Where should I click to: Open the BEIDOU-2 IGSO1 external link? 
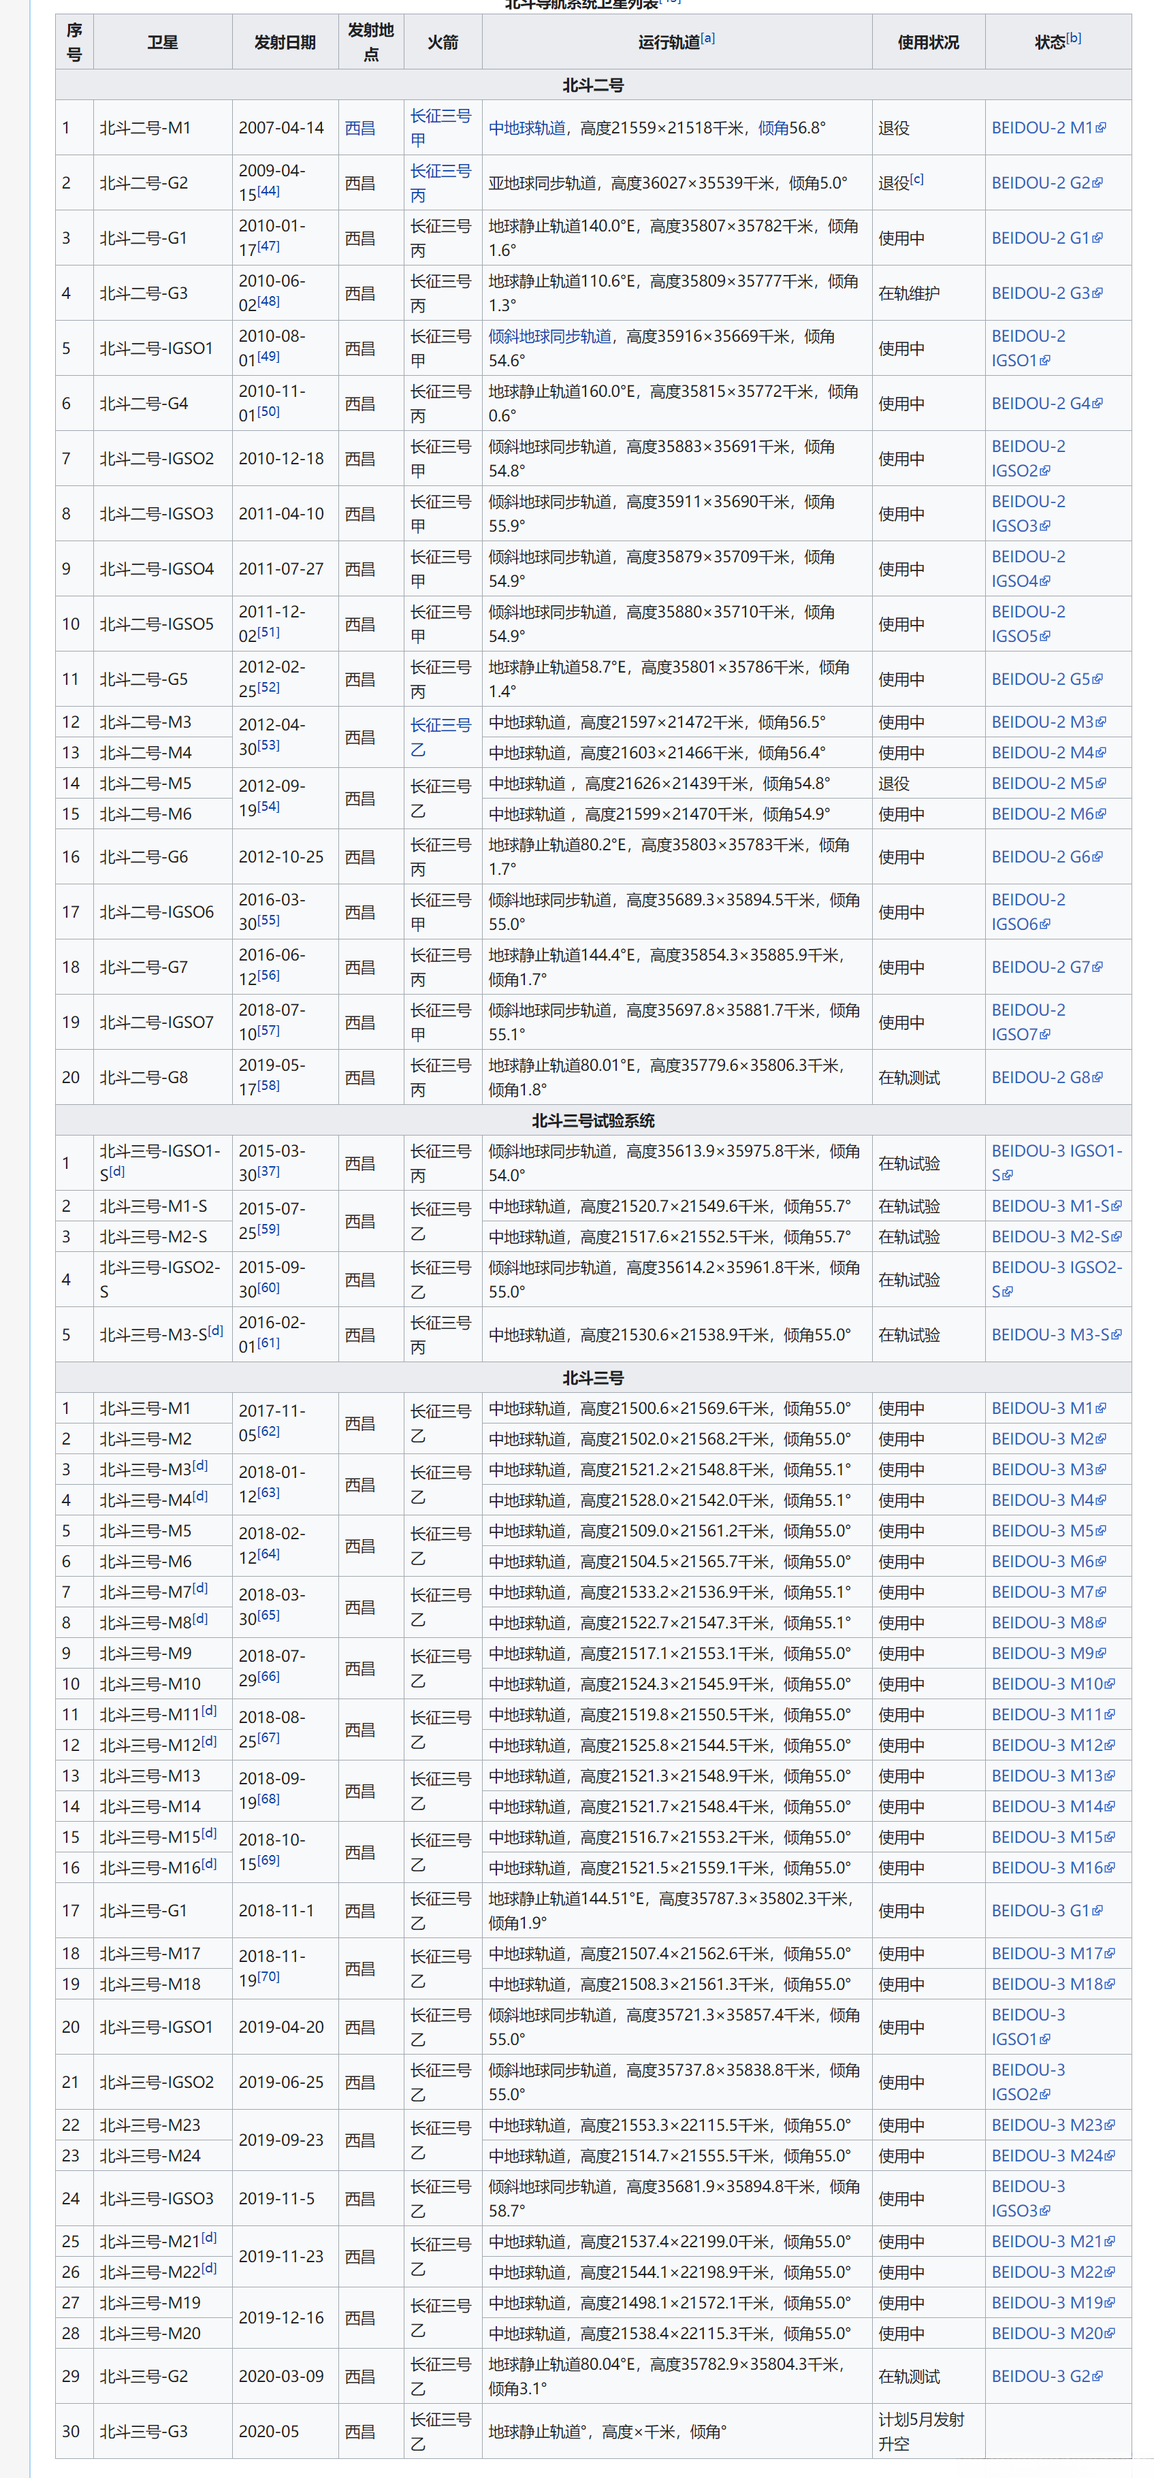pyautogui.click(x=1028, y=349)
